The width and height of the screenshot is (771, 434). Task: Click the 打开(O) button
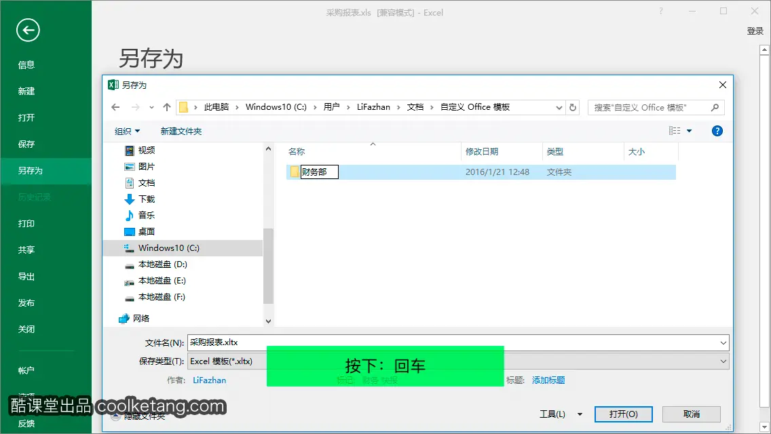(624, 414)
